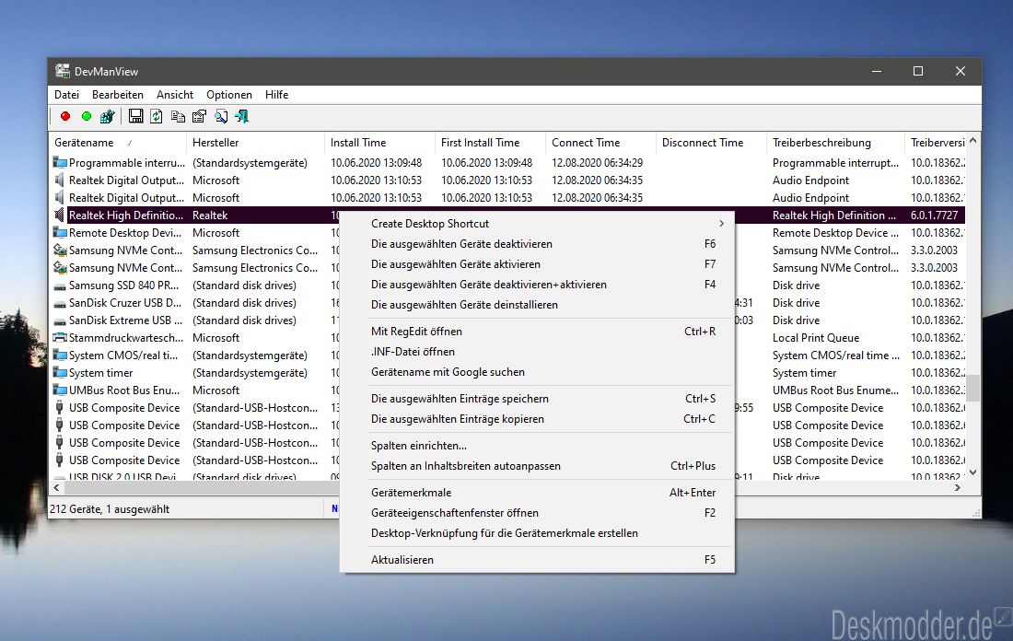
Task: Sort by the Disconnect Time column header
Action: tap(711, 143)
